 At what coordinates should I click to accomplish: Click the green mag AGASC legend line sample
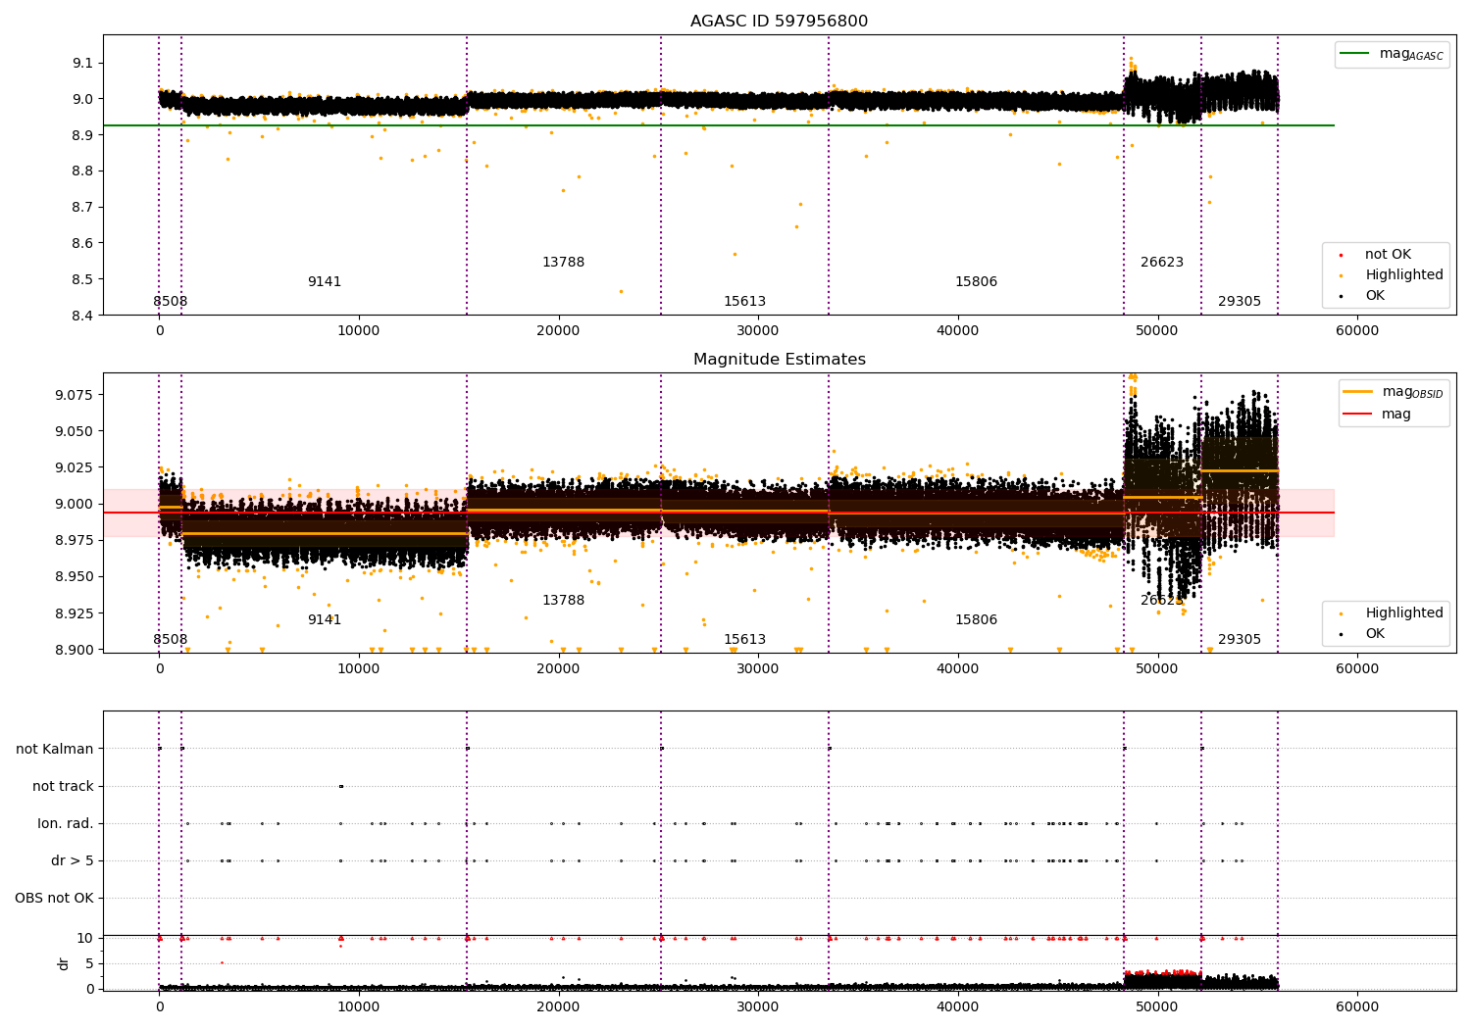click(x=1356, y=54)
